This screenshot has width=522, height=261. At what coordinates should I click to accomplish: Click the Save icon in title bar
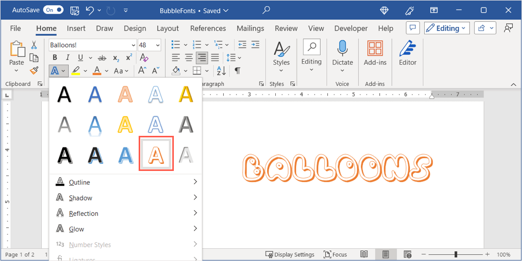pyautogui.click(x=74, y=10)
